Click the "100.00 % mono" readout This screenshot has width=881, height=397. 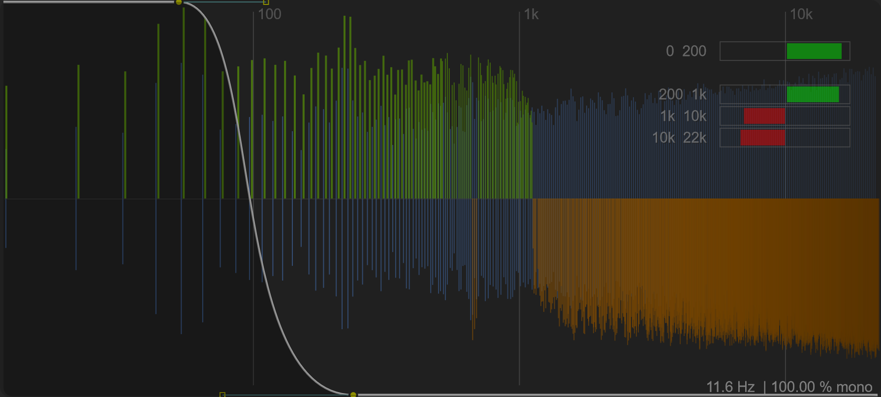822,387
